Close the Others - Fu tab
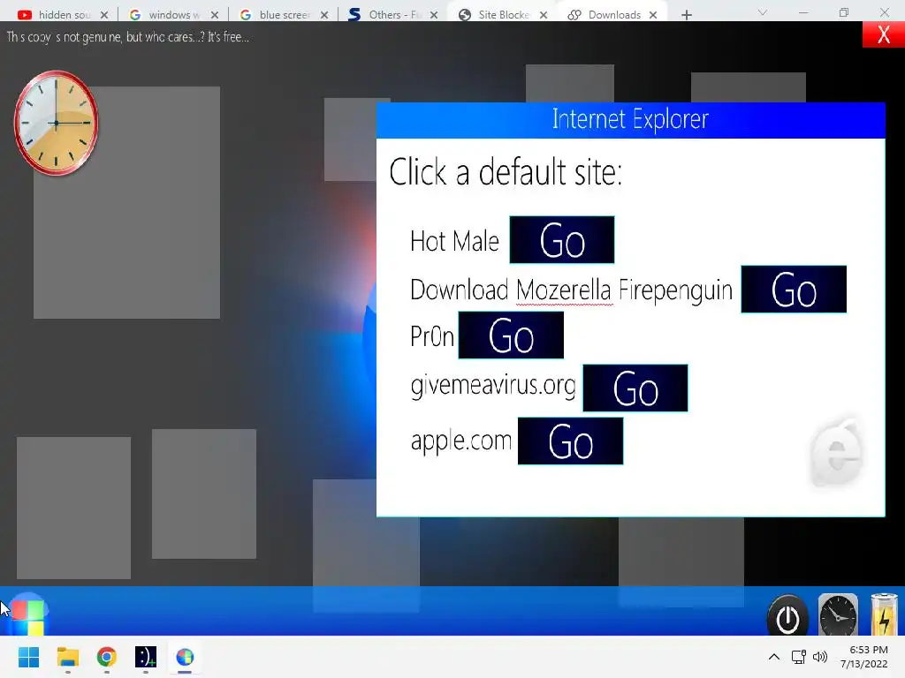Image resolution: width=905 pixels, height=678 pixels. pyautogui.click(x=434, y=15)
